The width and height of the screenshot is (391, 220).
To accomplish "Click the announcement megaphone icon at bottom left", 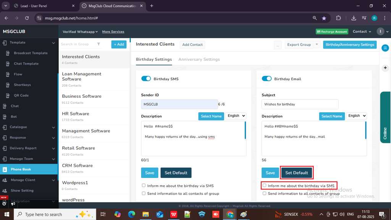I will tap(13, 204).
